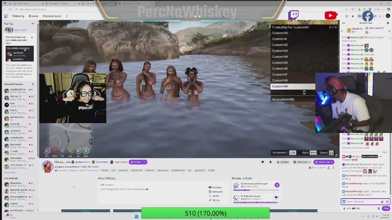The width and height of the screenshot is (392, 220).
Task: Click the sub points goal progress bar
Action: point(257,190)
